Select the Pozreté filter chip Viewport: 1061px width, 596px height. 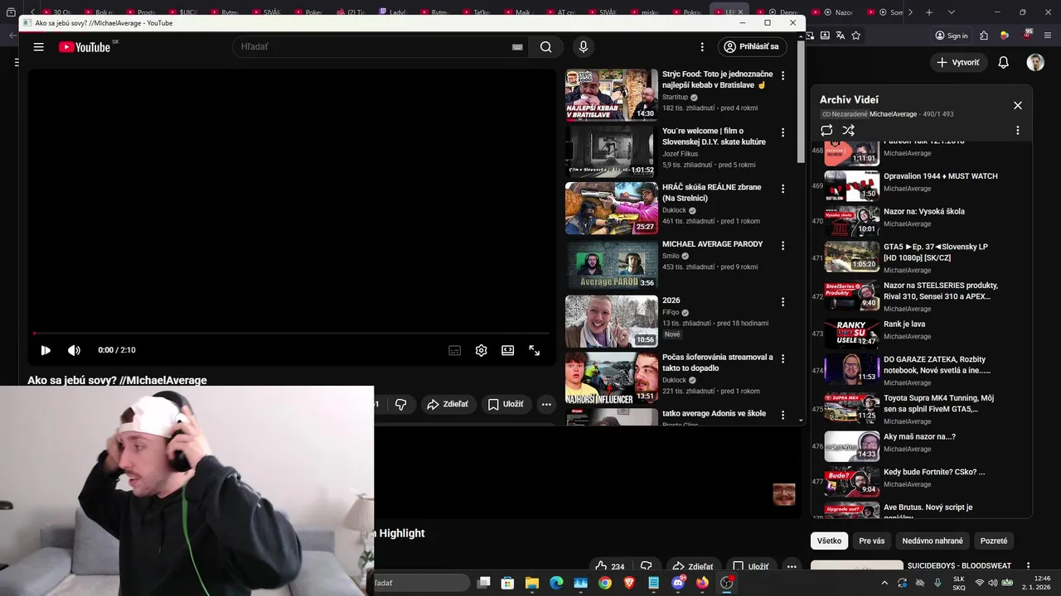[994, 541]
